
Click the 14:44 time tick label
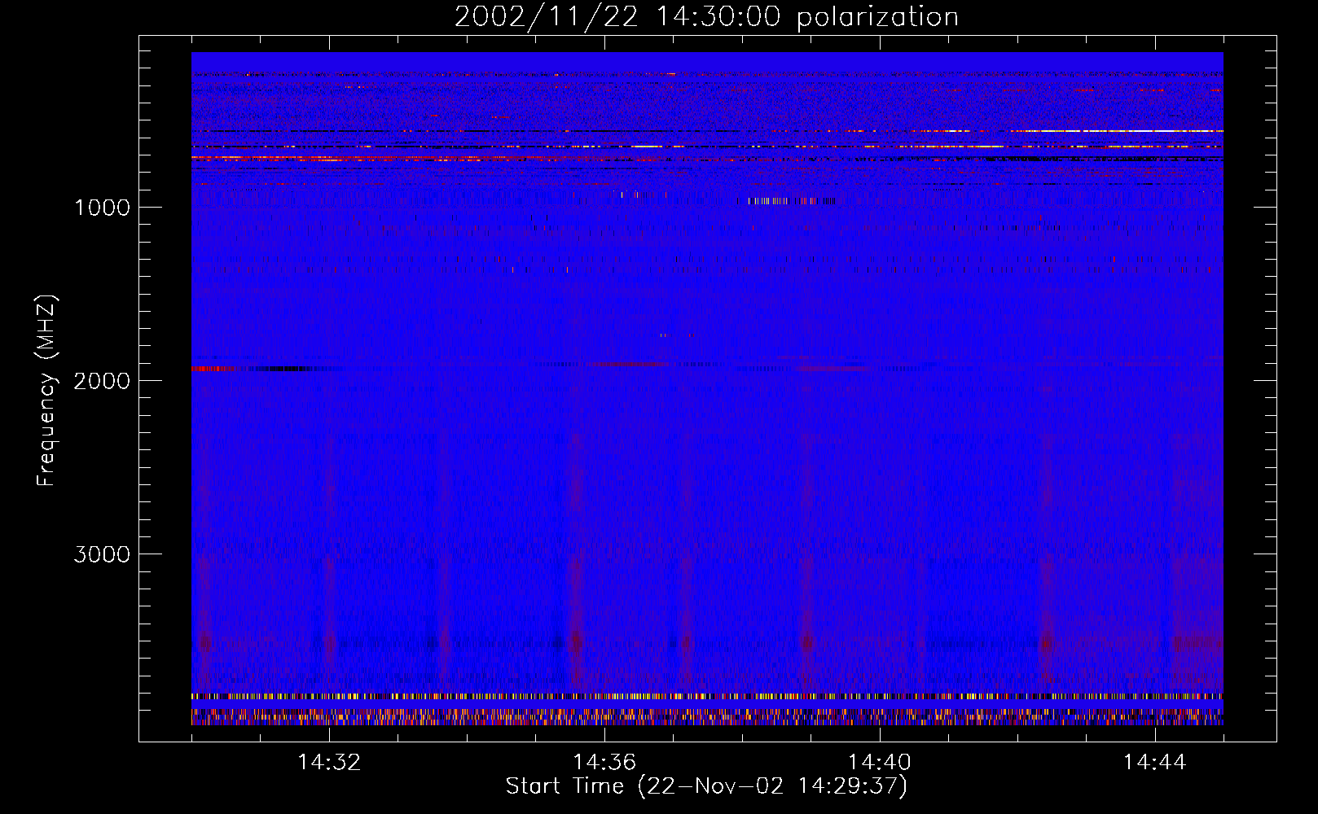1155,763
